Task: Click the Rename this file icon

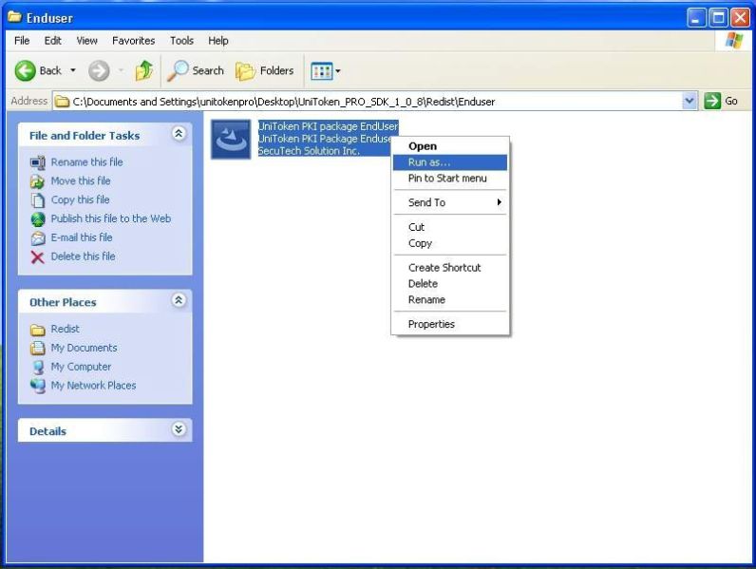Action: point(38,162)
